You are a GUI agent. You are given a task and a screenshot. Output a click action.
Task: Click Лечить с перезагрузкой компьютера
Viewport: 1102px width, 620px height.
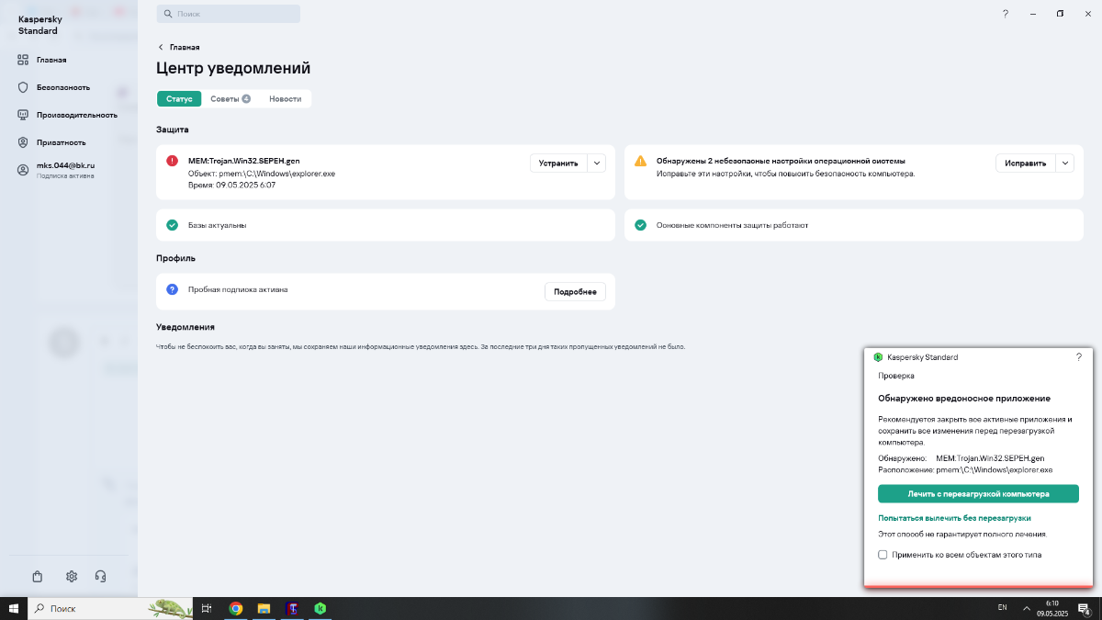tap(978, 493)
